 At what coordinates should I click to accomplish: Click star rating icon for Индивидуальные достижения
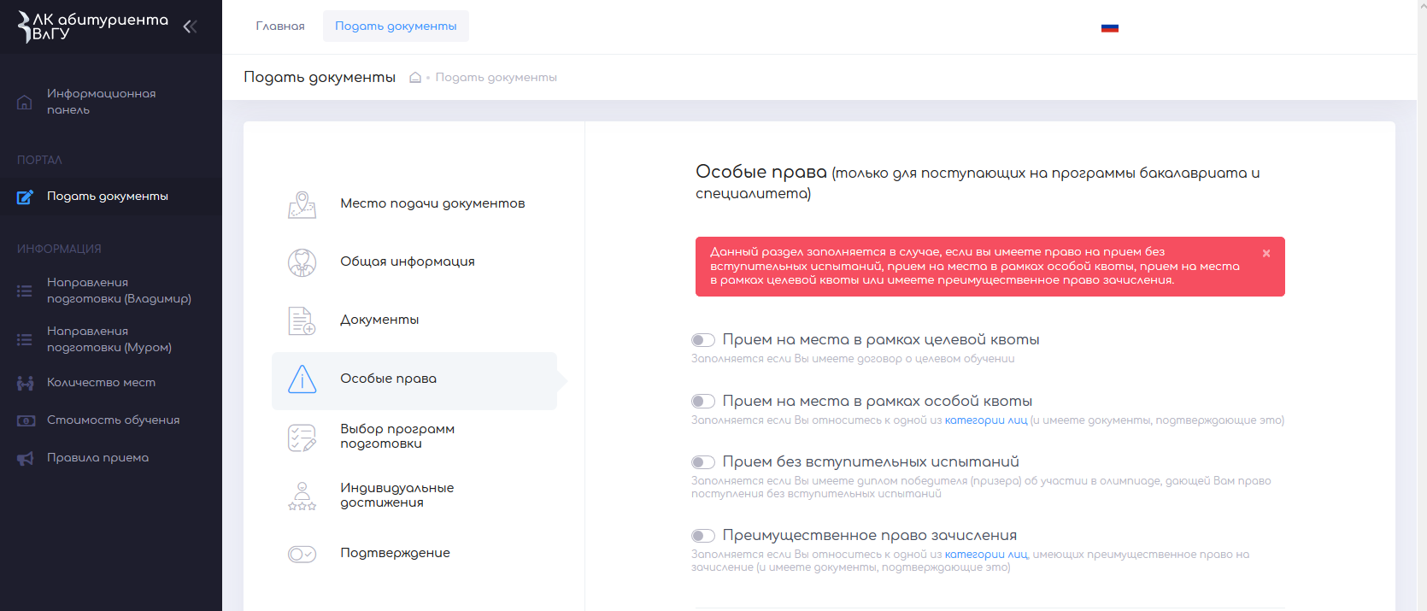tap(302, 496)
